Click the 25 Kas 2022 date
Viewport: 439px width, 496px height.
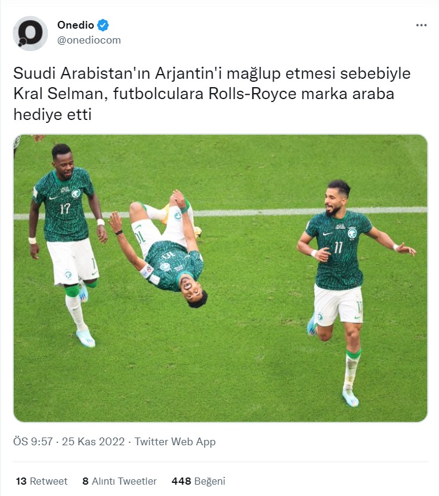tap(93, 442)
